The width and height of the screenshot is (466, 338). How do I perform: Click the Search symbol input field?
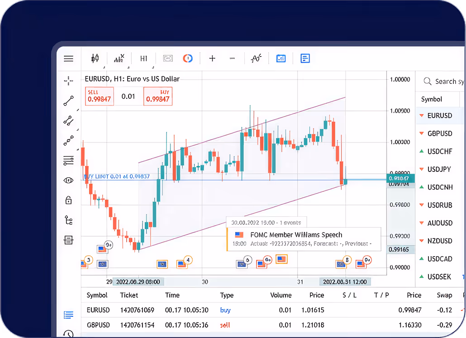click(446, 81)
